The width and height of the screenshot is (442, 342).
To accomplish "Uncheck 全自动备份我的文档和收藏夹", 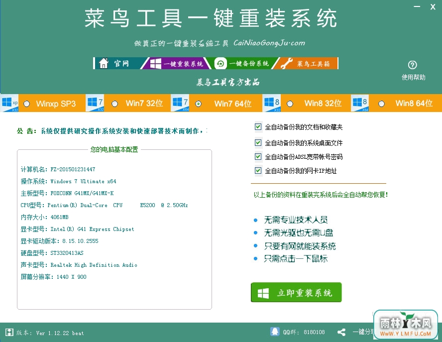I will 258,126.
